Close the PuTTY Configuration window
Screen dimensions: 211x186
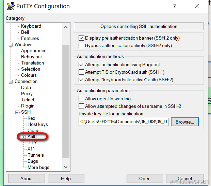(x=197, y=6)
